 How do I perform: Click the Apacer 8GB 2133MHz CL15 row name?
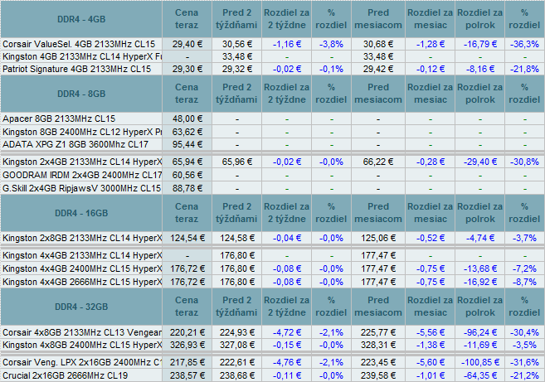pyautogui.click(x=59, y=118)
